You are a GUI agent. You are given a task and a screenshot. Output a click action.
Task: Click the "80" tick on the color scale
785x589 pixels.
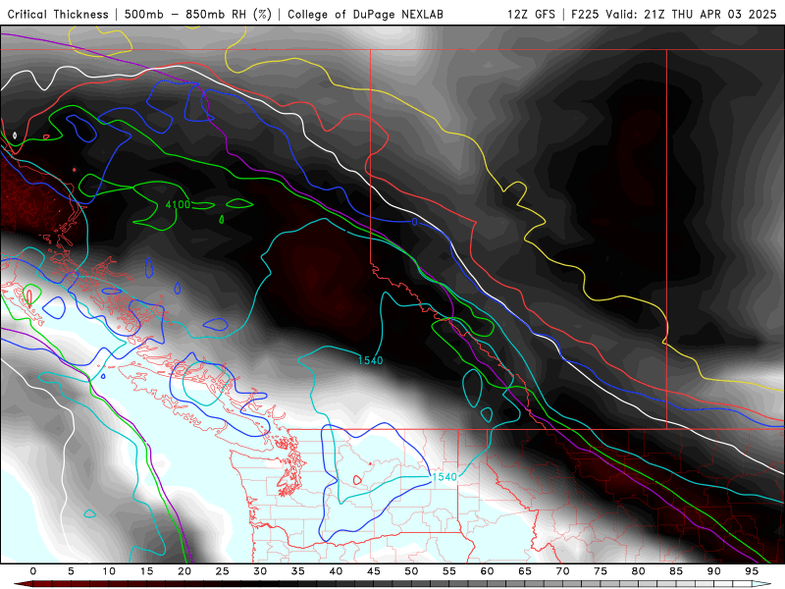pos(639,571)
